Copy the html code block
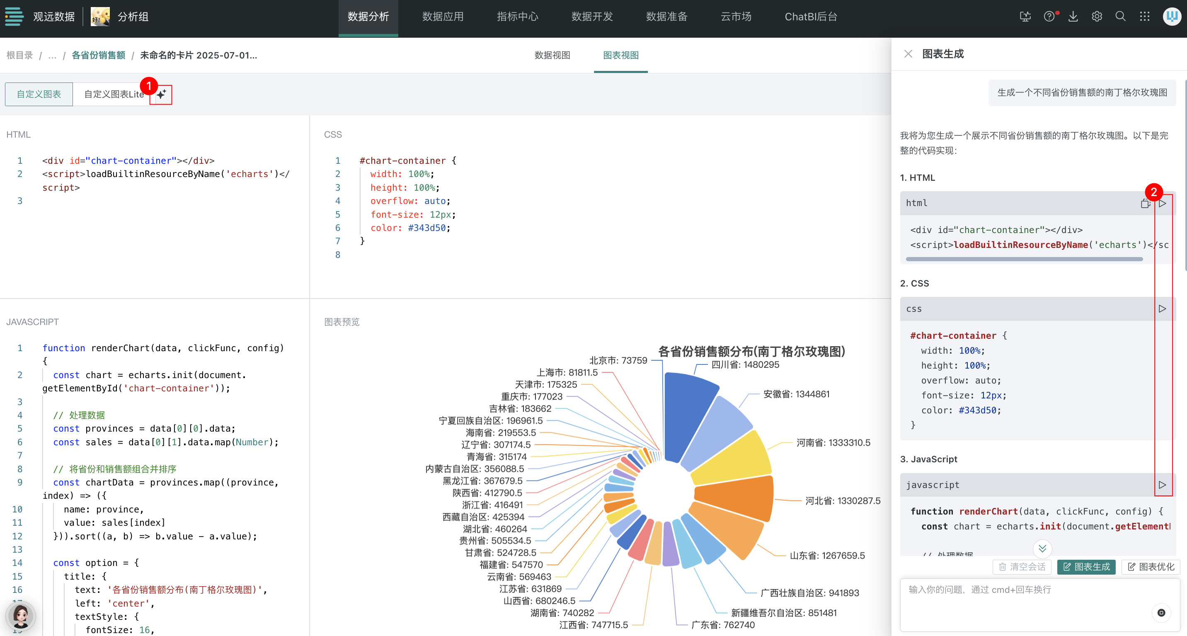Screen dimensions: 1187x636 1146,203
